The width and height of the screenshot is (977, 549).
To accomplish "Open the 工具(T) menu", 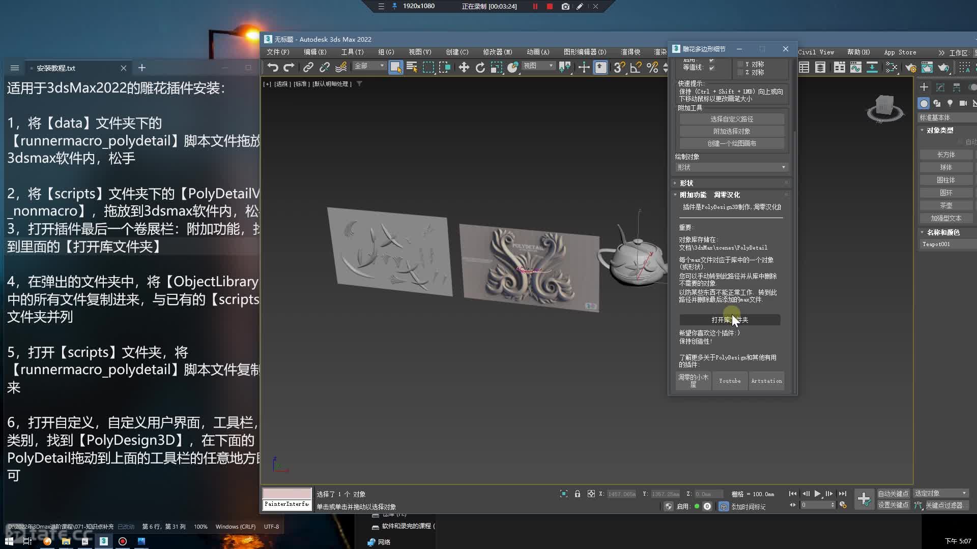I will click(x=352, y=52).
